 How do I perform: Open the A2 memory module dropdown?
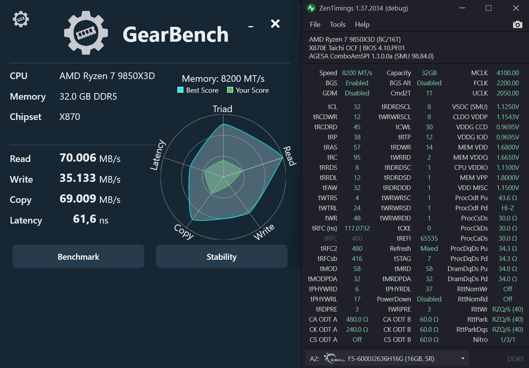point(390,358)
